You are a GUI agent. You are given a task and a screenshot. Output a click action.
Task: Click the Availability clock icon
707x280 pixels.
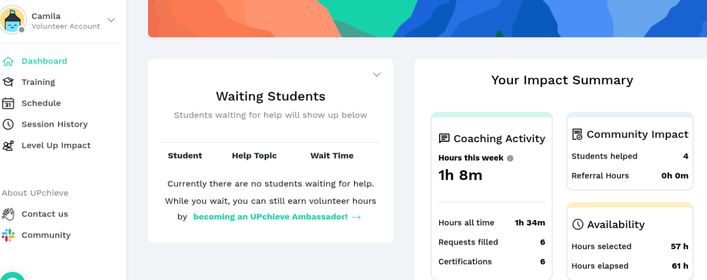tap(578, 224)
